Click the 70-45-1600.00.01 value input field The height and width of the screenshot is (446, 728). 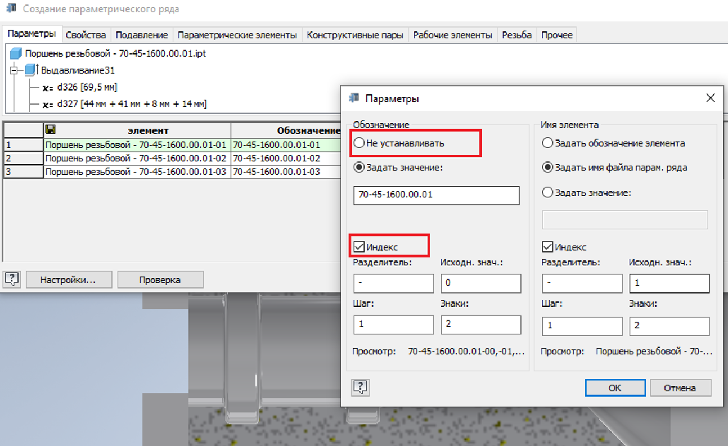click(x=436, y=195)
